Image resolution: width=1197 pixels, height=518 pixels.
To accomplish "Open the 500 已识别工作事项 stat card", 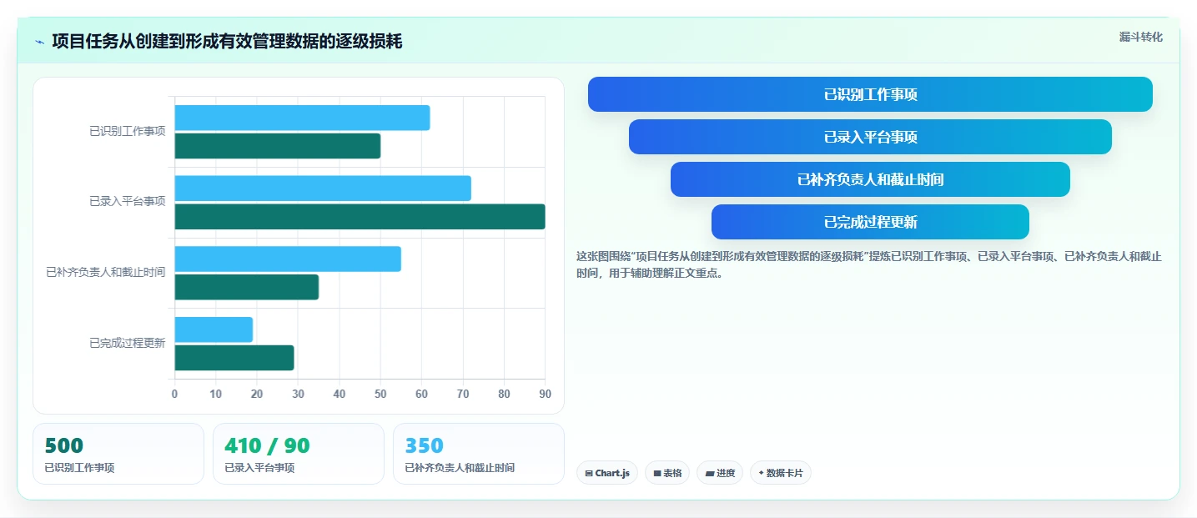I will pos(118,454).
